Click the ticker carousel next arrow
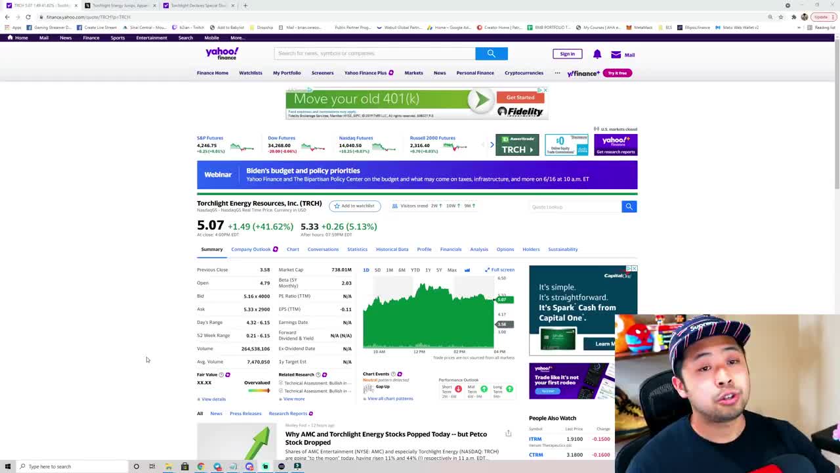 coord(492,145)
